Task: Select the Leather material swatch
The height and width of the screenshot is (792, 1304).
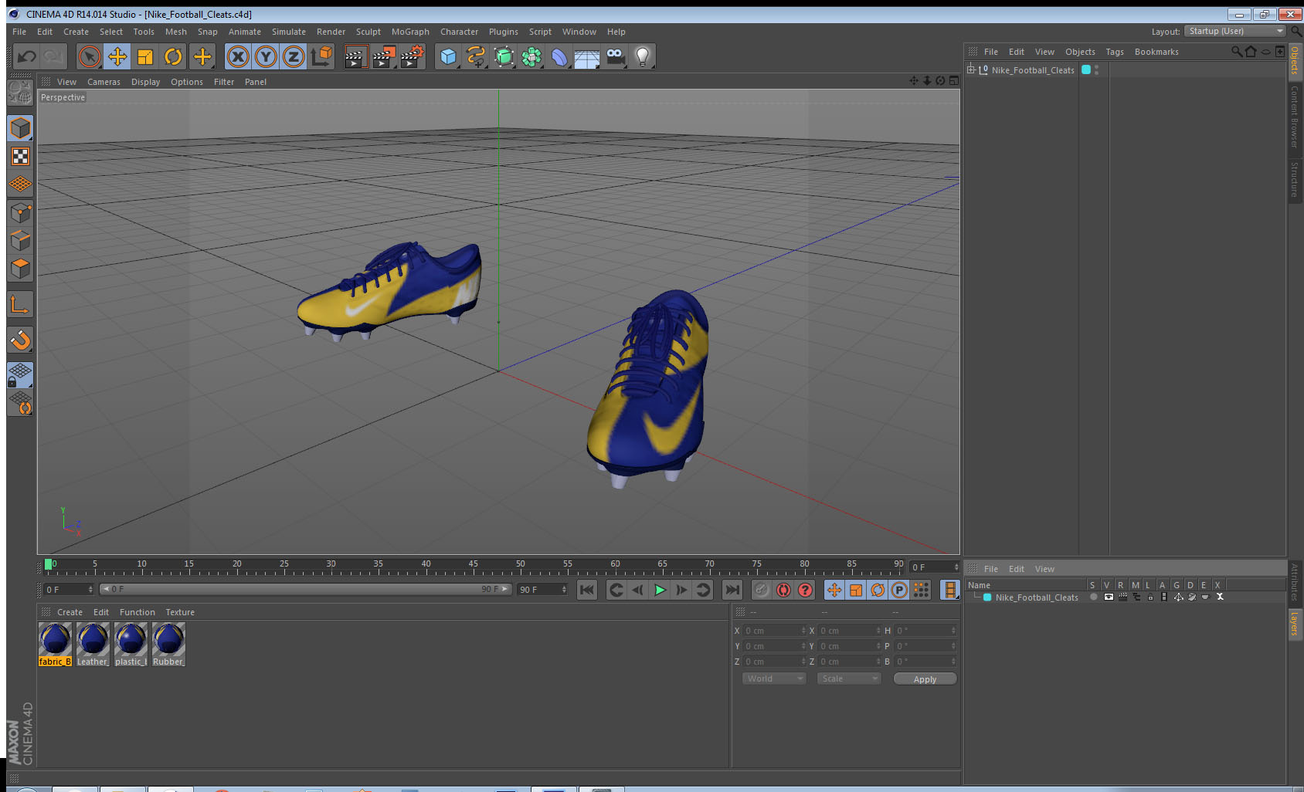Action: pyautogui.click(x=93, y=645)
